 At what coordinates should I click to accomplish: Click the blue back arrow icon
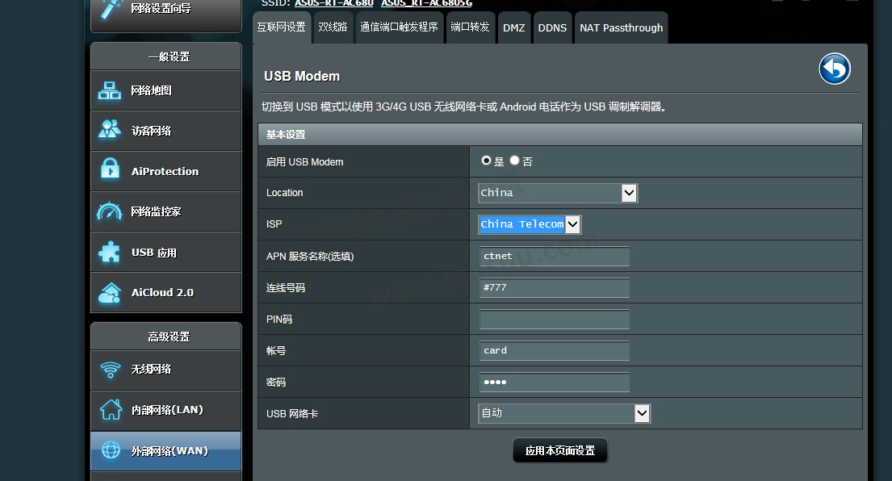(x=834, y=69)
